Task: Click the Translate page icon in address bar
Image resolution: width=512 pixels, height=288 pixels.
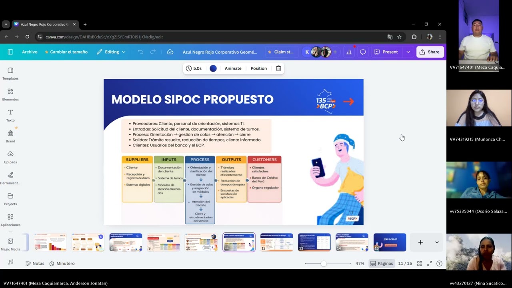Action: point(390,37)
